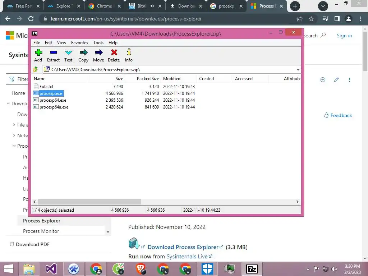The height and width of the screenshot is (276, 368).
Task: Expand the File tree node chevron
Action: pyautogui.click(x=14, y=125)
